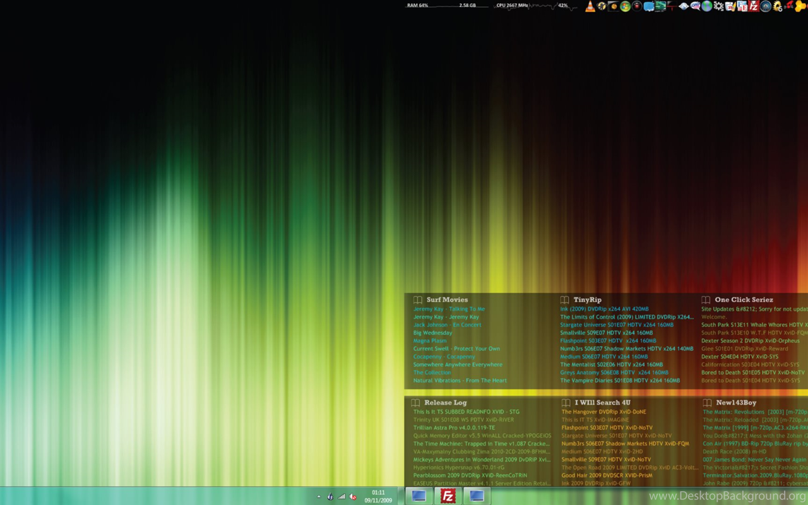Open the I WIll Search 4U feed title
The height and width of the screenshot is (505, 808).
tap(602, 403)
